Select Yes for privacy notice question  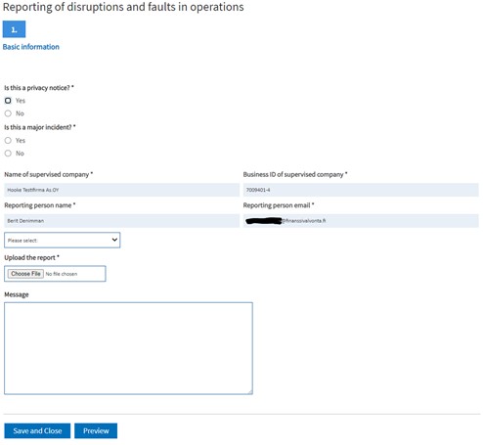pos(8,101)
